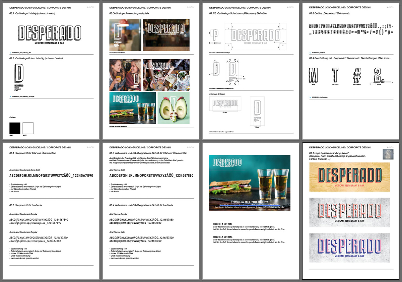Select the black color swatch under Farben
Image resolution: width=402 pixels, height=282 pixels.
15,128
